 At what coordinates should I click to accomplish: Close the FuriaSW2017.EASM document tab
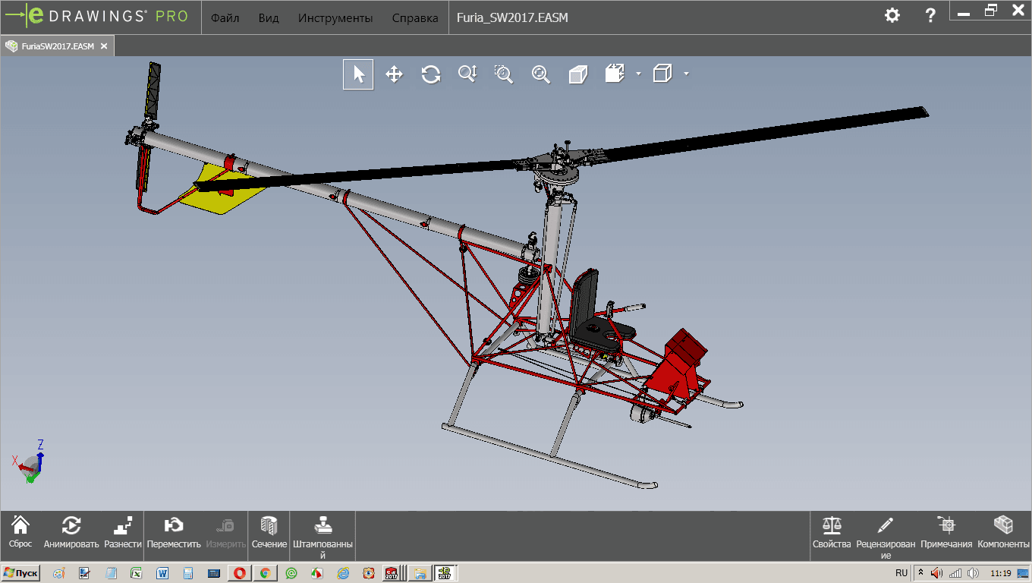pyautogui.click(x=104, y=46)
